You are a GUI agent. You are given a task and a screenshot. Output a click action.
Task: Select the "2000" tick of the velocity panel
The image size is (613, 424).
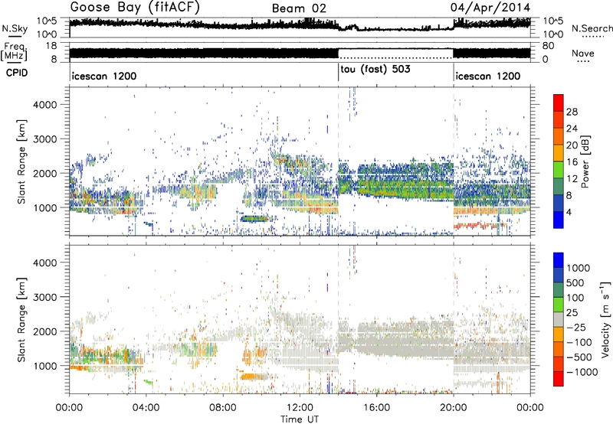click(44, 331)
